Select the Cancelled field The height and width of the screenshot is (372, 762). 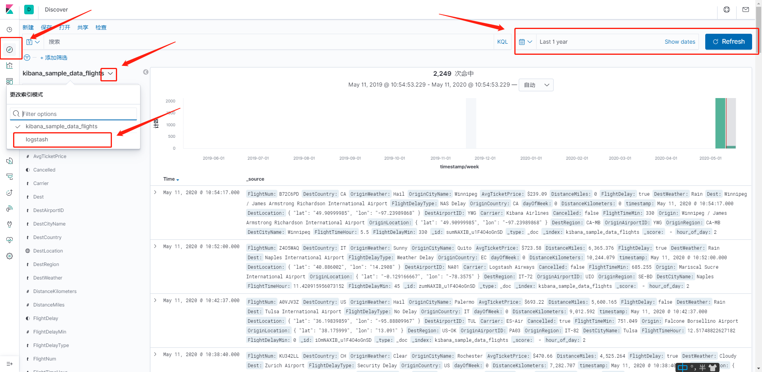click(x=44, y=170)
